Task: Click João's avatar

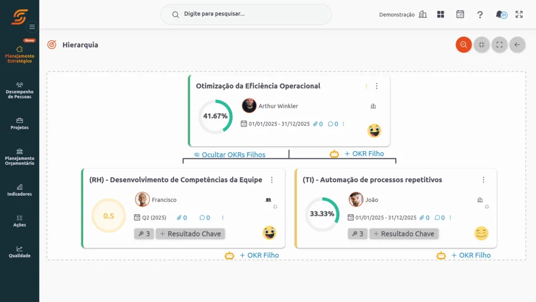Action: point(356,199)
